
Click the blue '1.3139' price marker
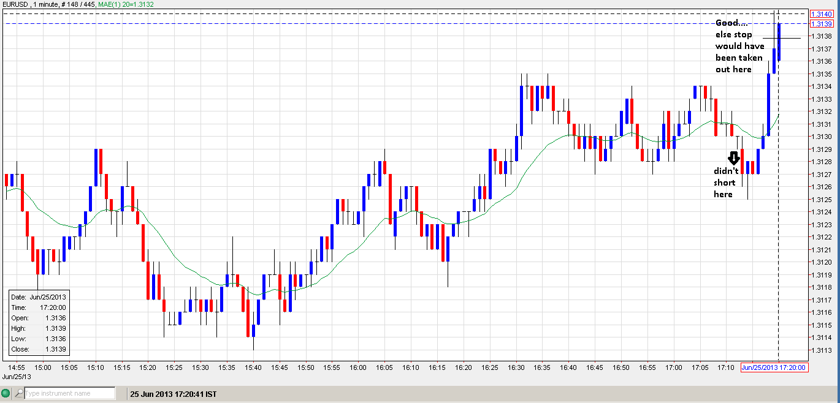(x=821, y=24)
